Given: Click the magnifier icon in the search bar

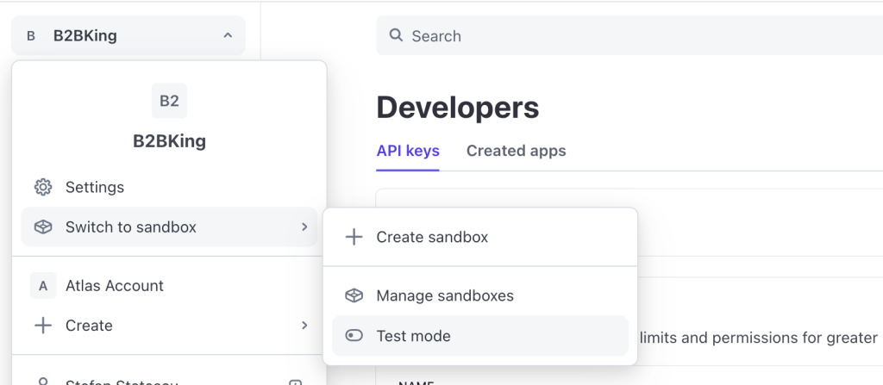Looking at the screenshot, I should pos(397,35).
